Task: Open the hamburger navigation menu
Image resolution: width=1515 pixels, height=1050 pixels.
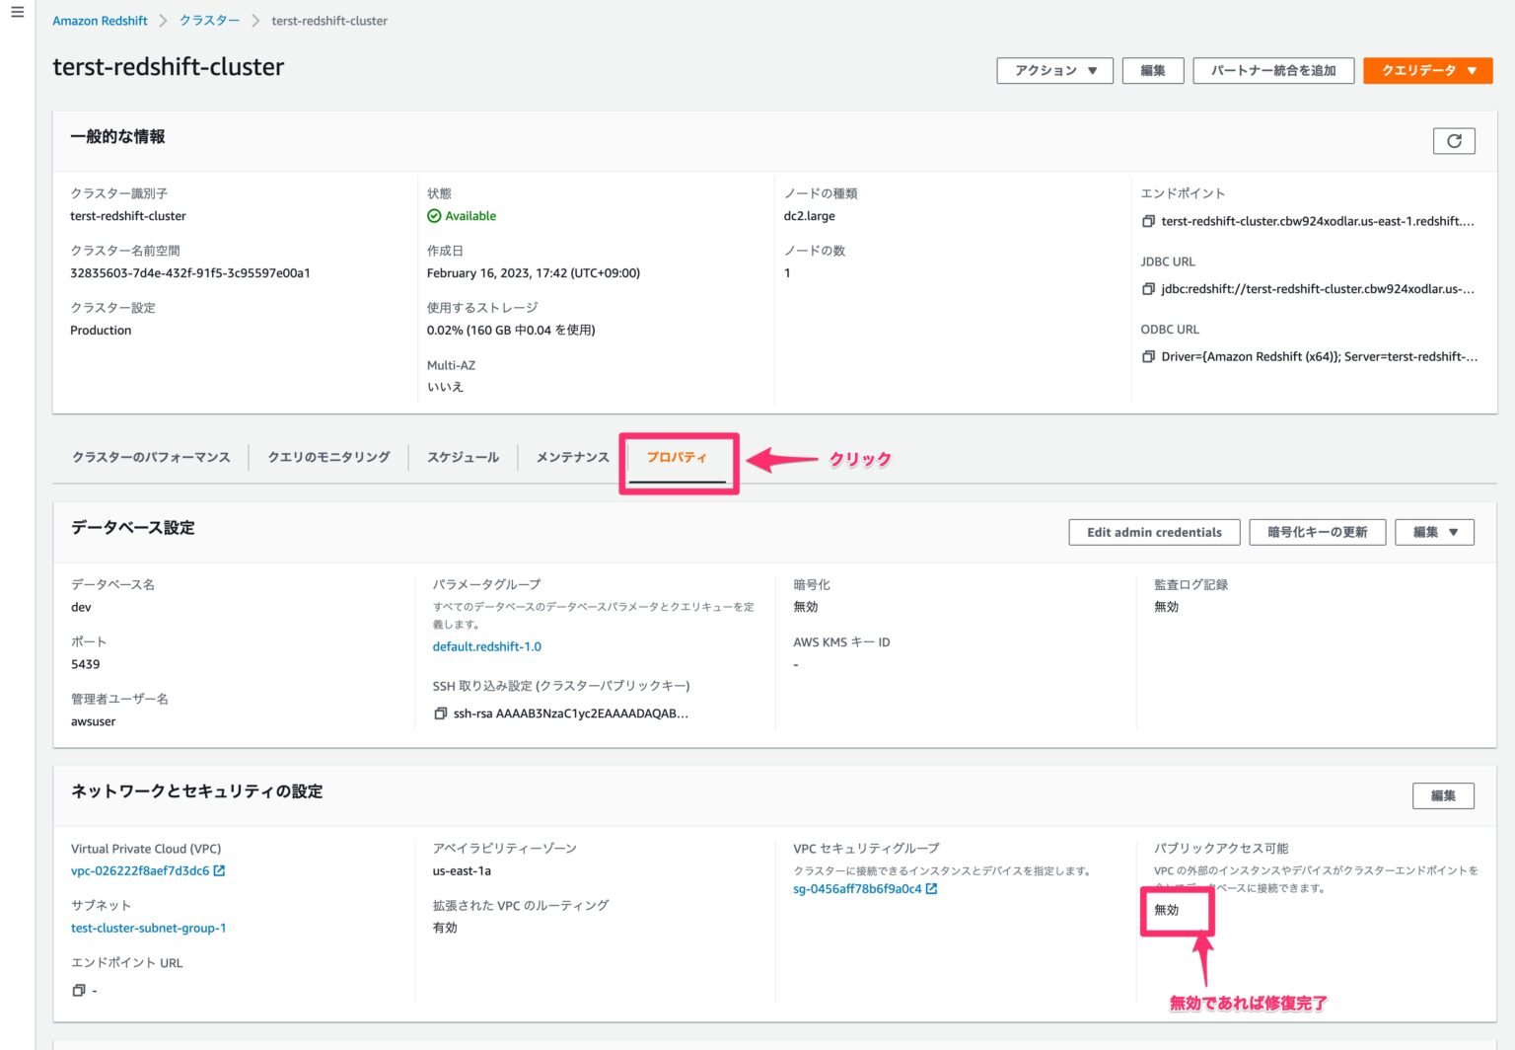Action: point(17,13)
